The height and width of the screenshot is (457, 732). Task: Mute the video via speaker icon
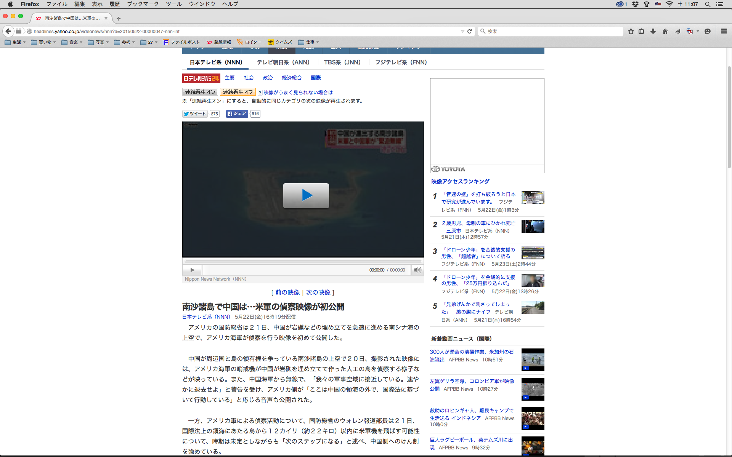tap(417, 270)
